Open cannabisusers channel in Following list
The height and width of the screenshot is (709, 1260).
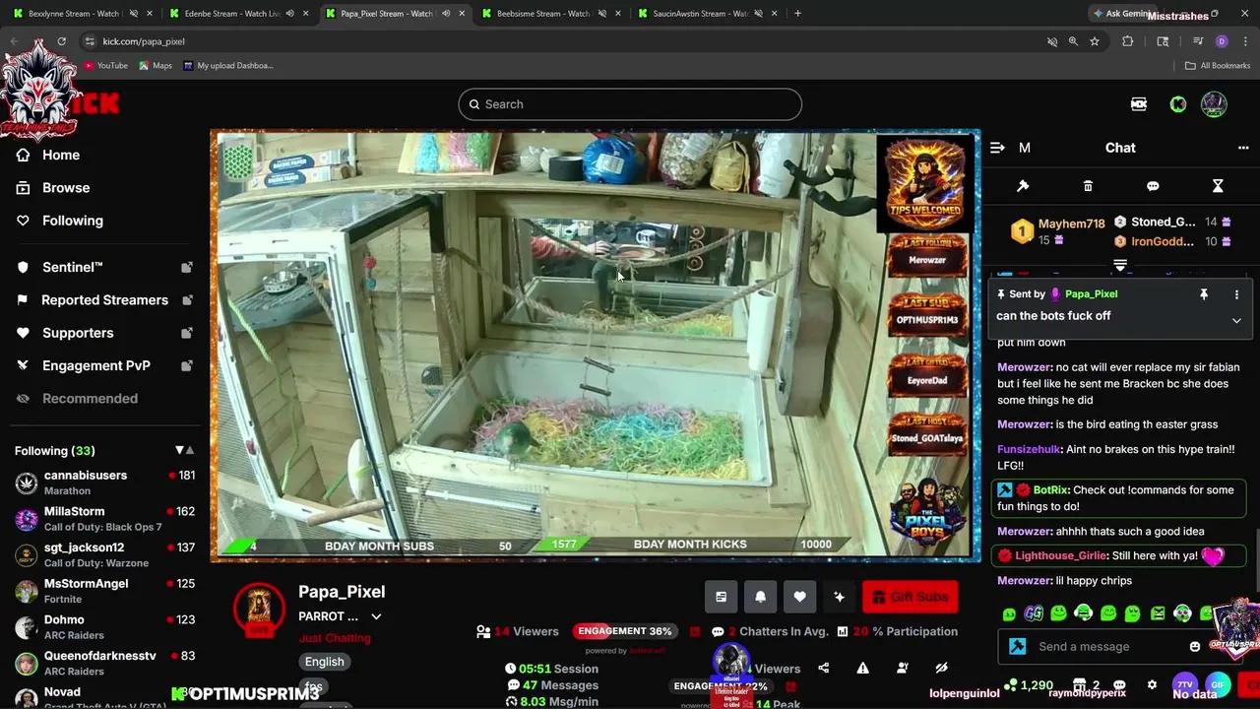pos(104,483)
